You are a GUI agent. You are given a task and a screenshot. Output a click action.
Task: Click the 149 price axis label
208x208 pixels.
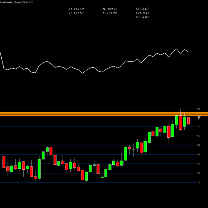198,154
